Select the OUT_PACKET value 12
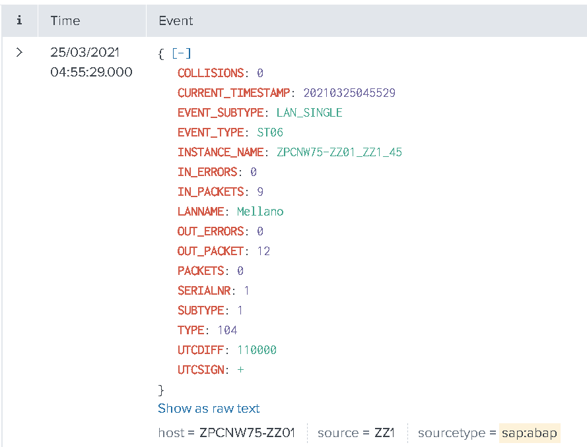This screenshot has height=447, width=587. [x=263, y=251]
